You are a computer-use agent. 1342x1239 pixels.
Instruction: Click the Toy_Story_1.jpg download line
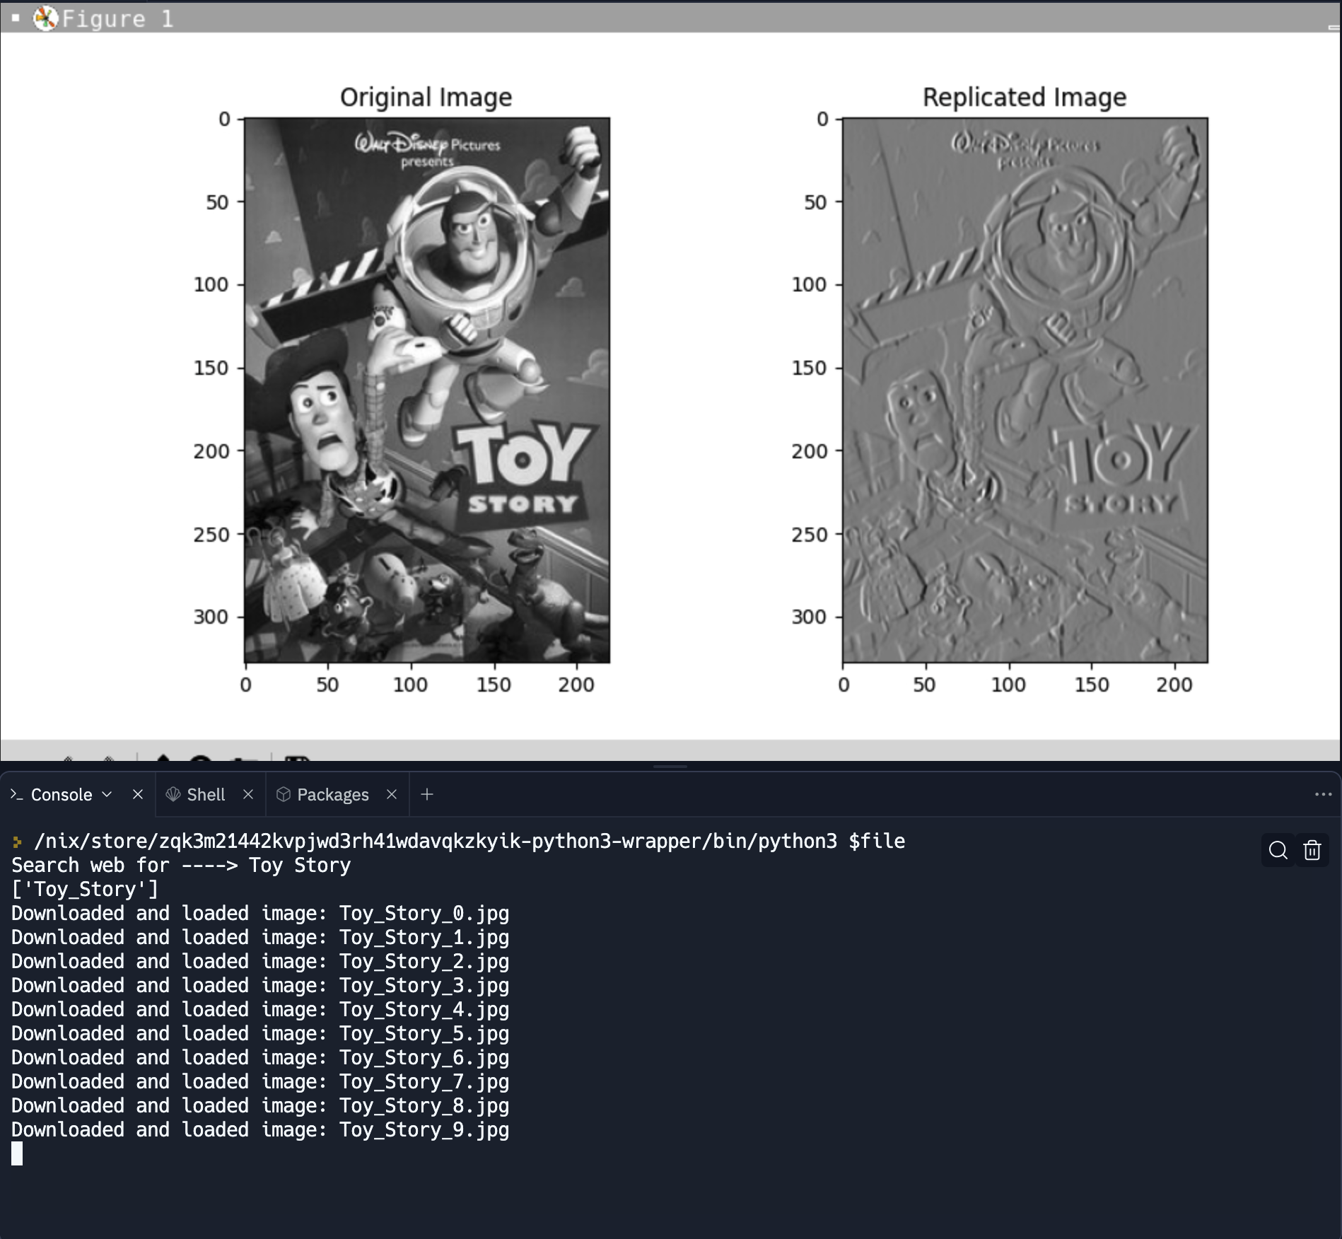[260, 937]
